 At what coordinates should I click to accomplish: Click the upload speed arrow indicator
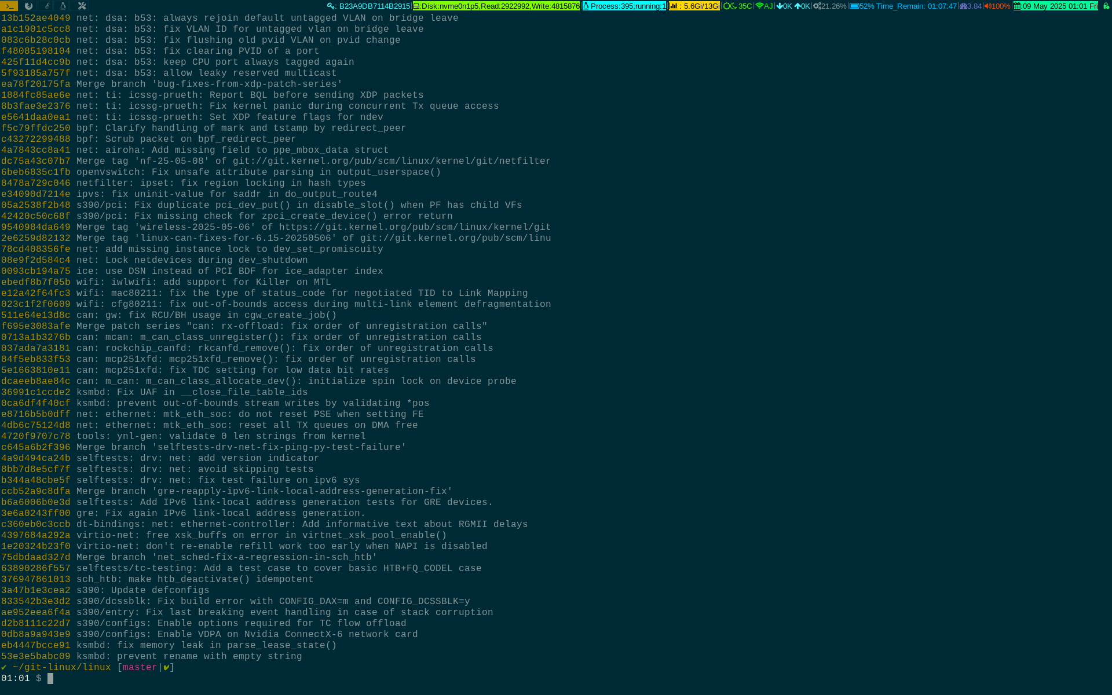(x=802, y=6)
